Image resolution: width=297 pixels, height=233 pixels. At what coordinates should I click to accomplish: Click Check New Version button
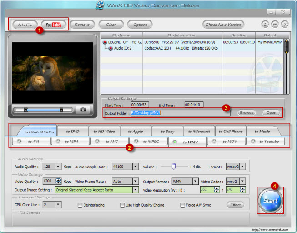pyautogui.click(x=223, y=25)
